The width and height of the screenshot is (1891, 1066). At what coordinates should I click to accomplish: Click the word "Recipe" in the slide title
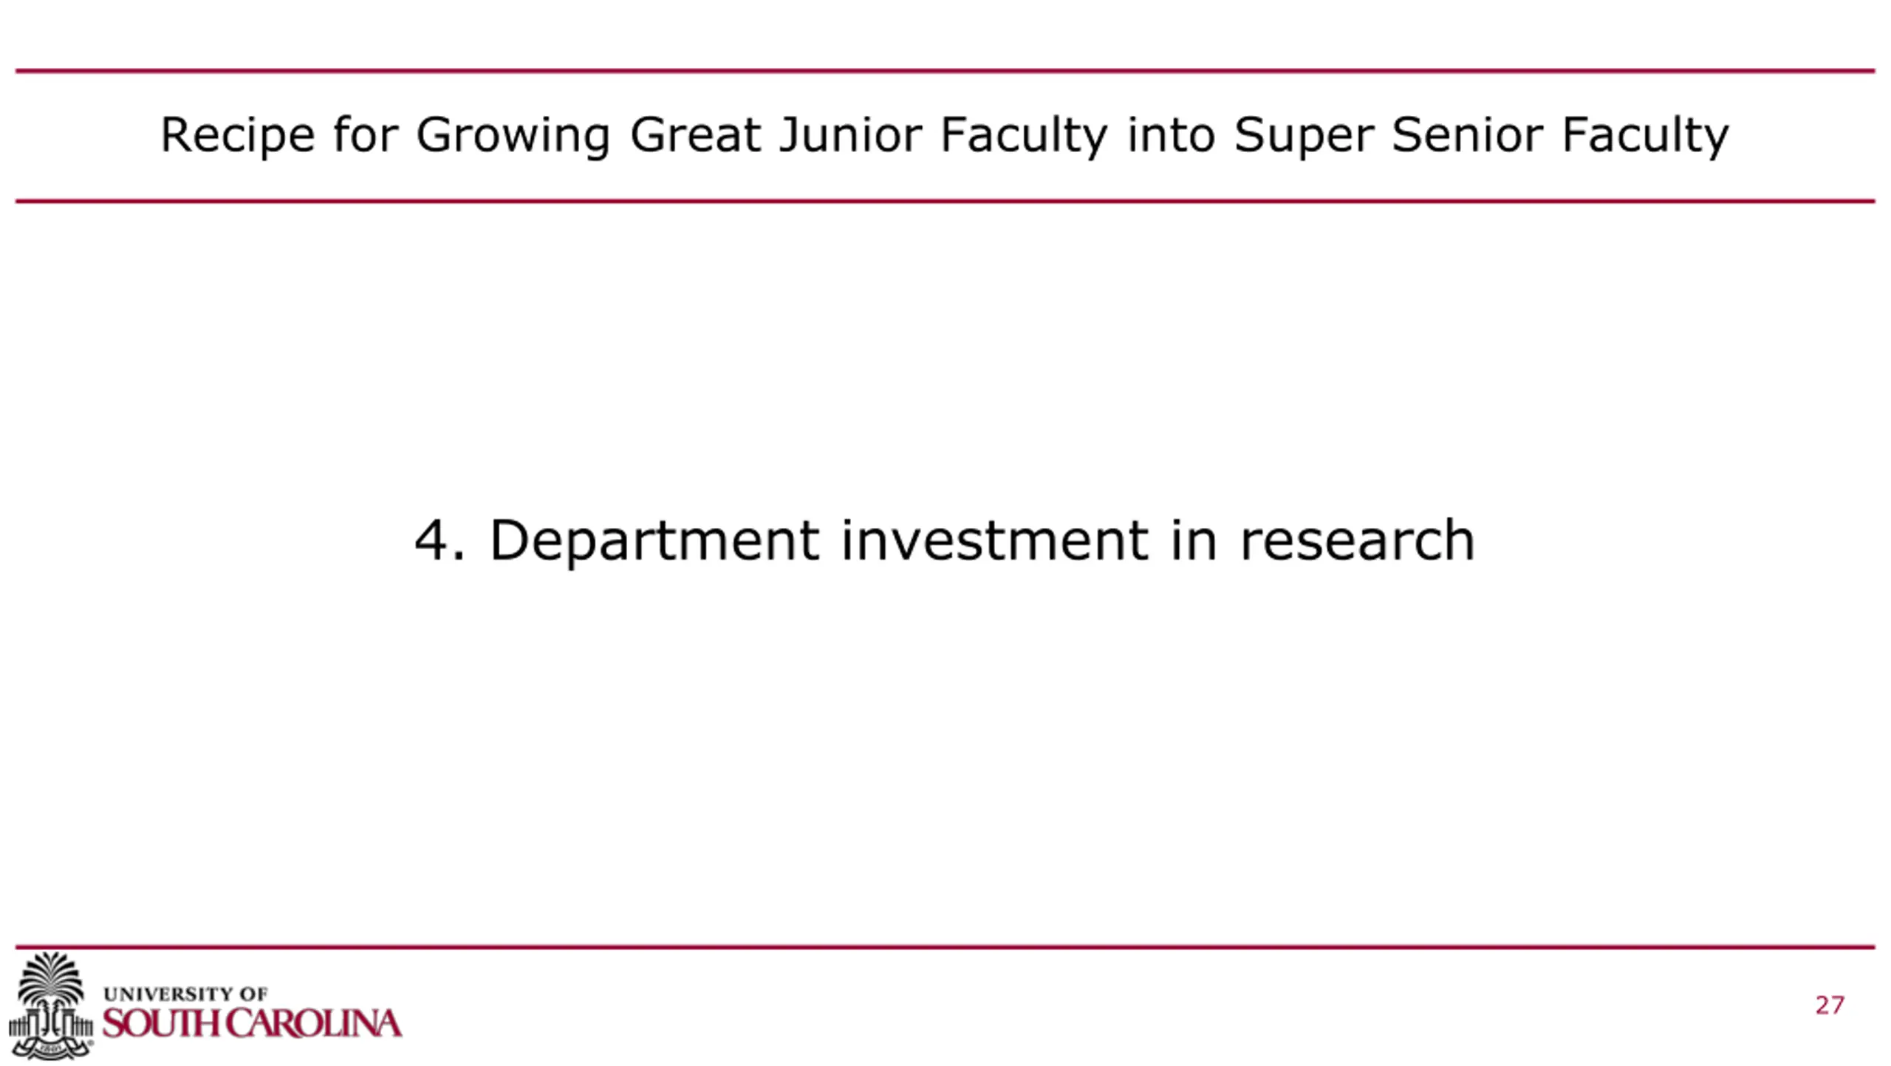click(237, 136)
